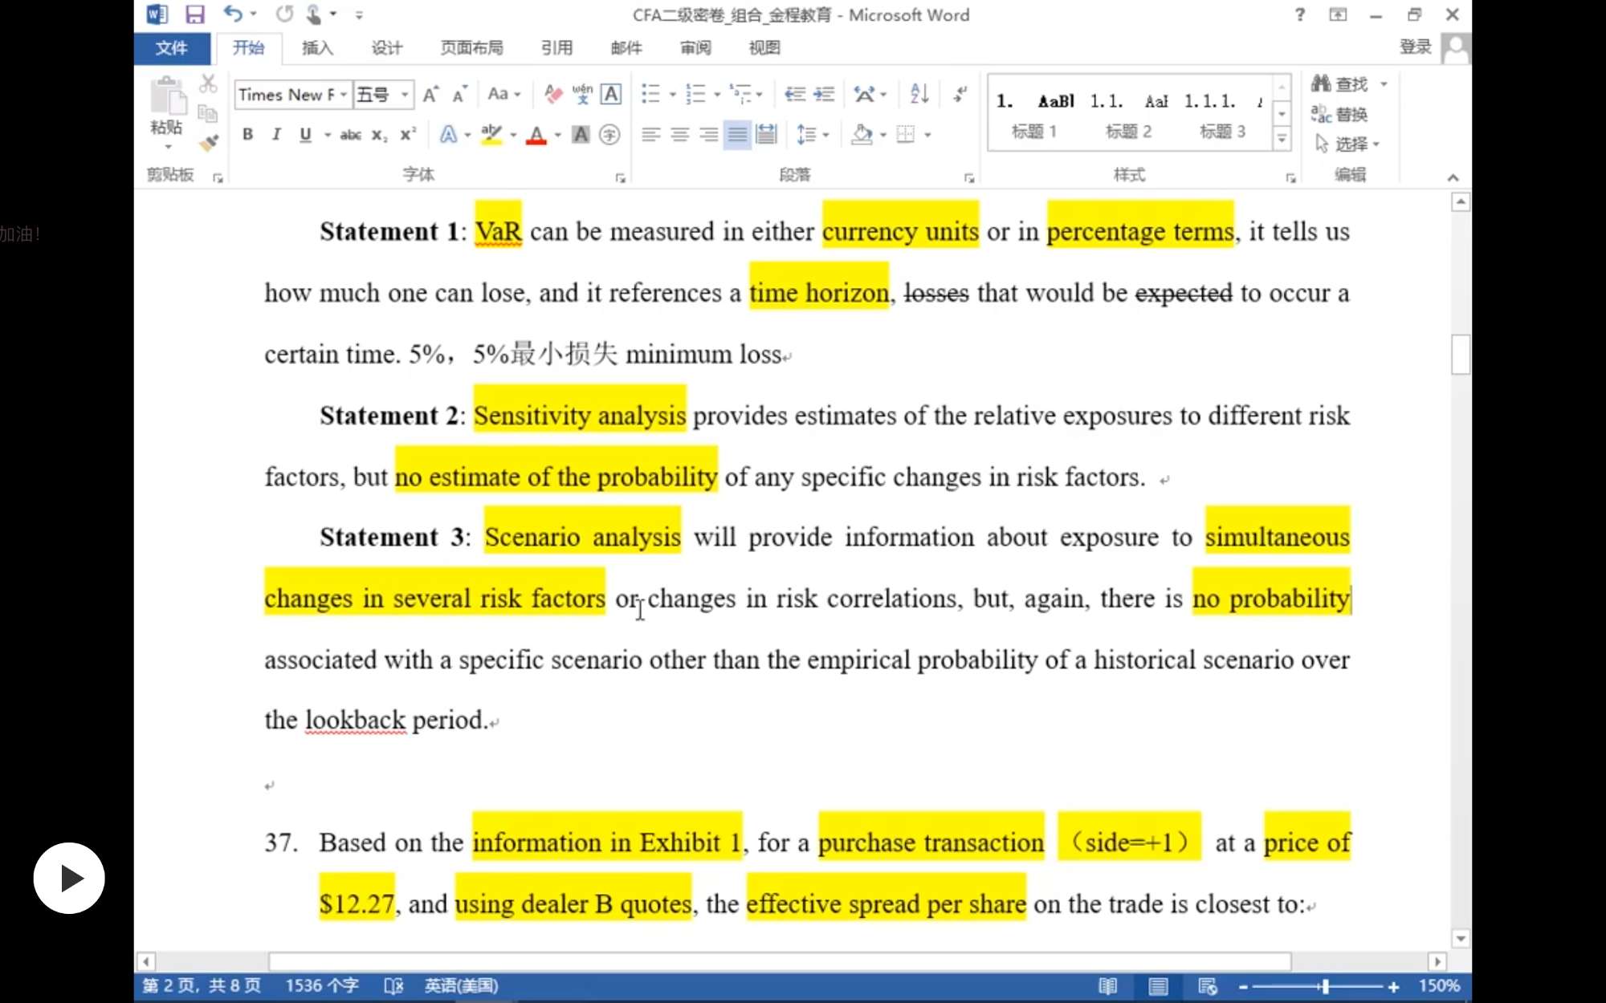Screen dimensions: 1606x1003
Task: Click the 替换 (Replace) button
Action: [1341, 114]
